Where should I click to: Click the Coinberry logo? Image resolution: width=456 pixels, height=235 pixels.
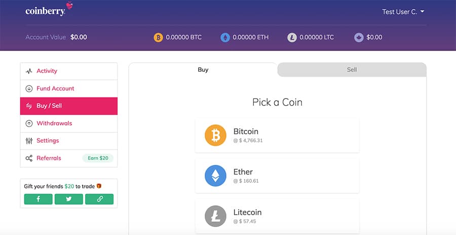[46, 11]
